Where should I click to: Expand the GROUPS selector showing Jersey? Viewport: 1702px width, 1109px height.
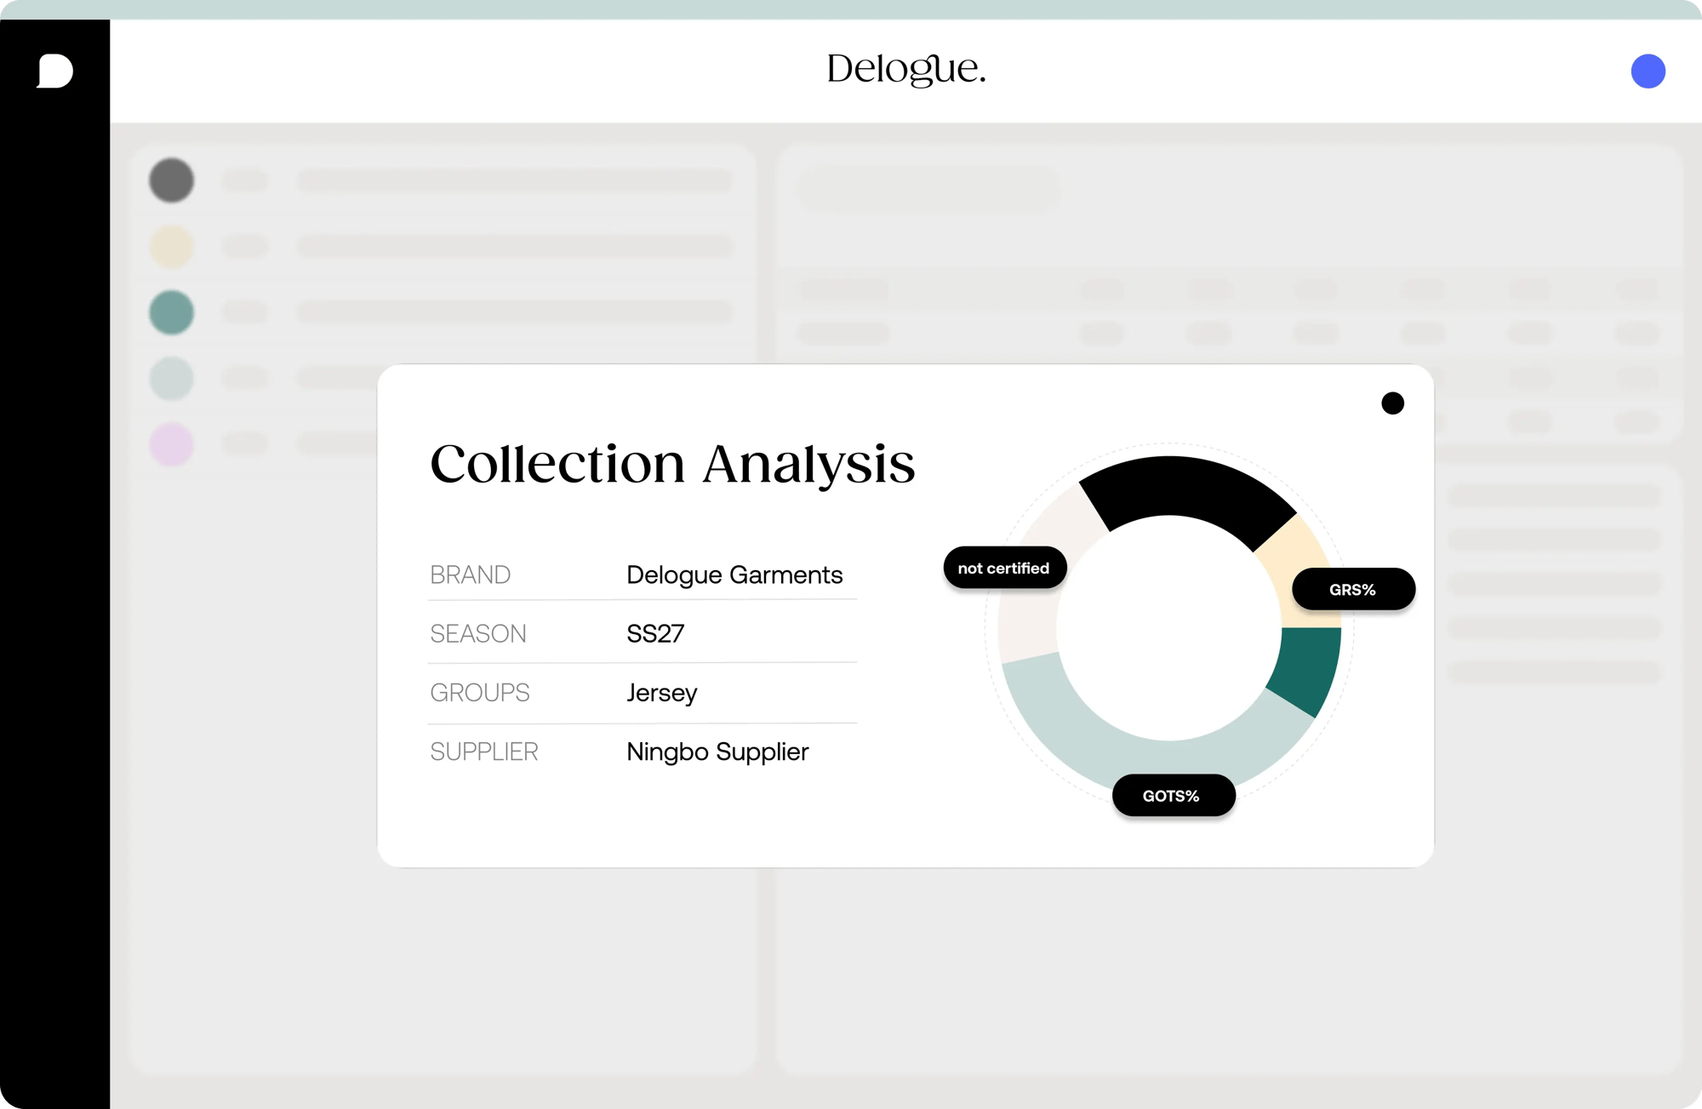point(661,693)
